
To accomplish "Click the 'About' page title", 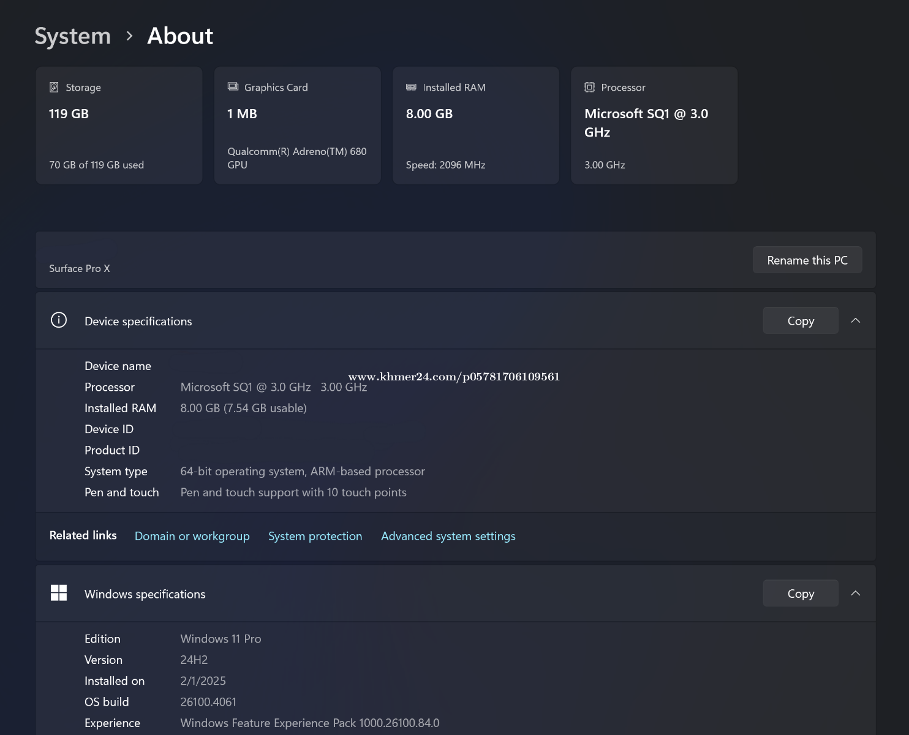I will (180, 36).
